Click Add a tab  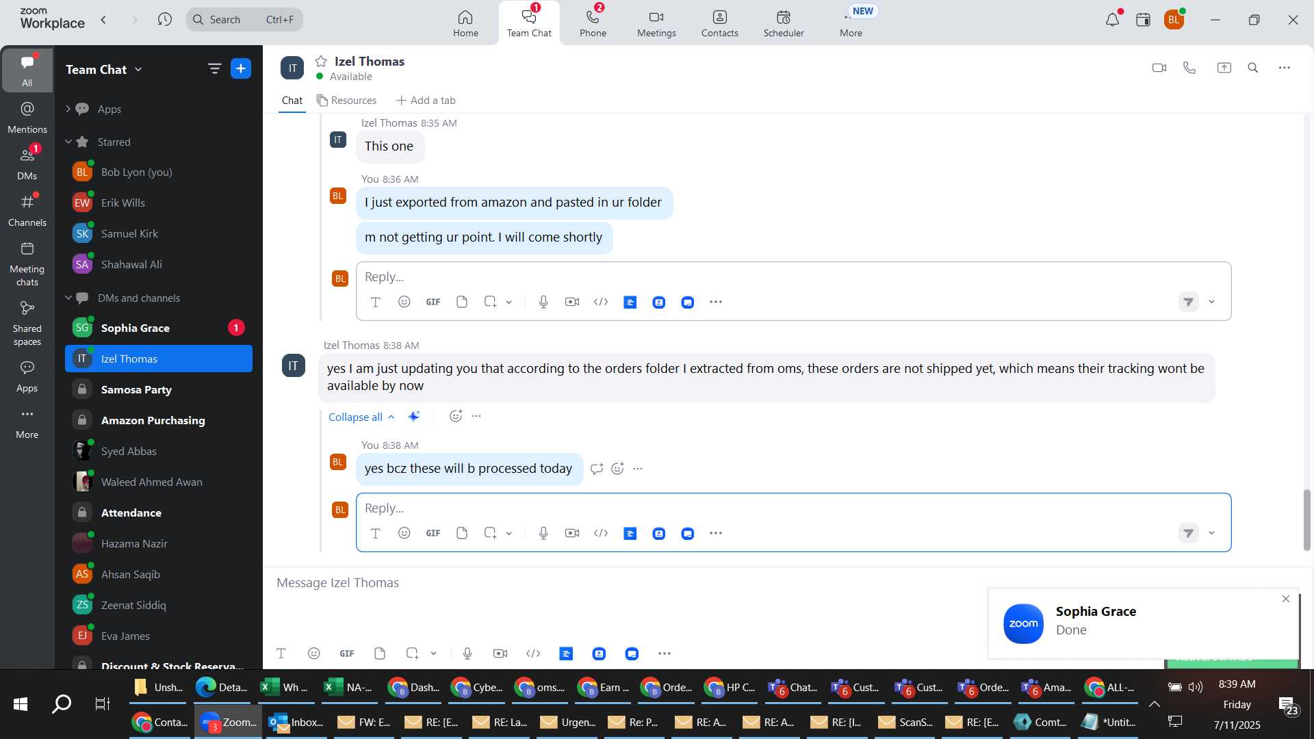coord(426,101)
